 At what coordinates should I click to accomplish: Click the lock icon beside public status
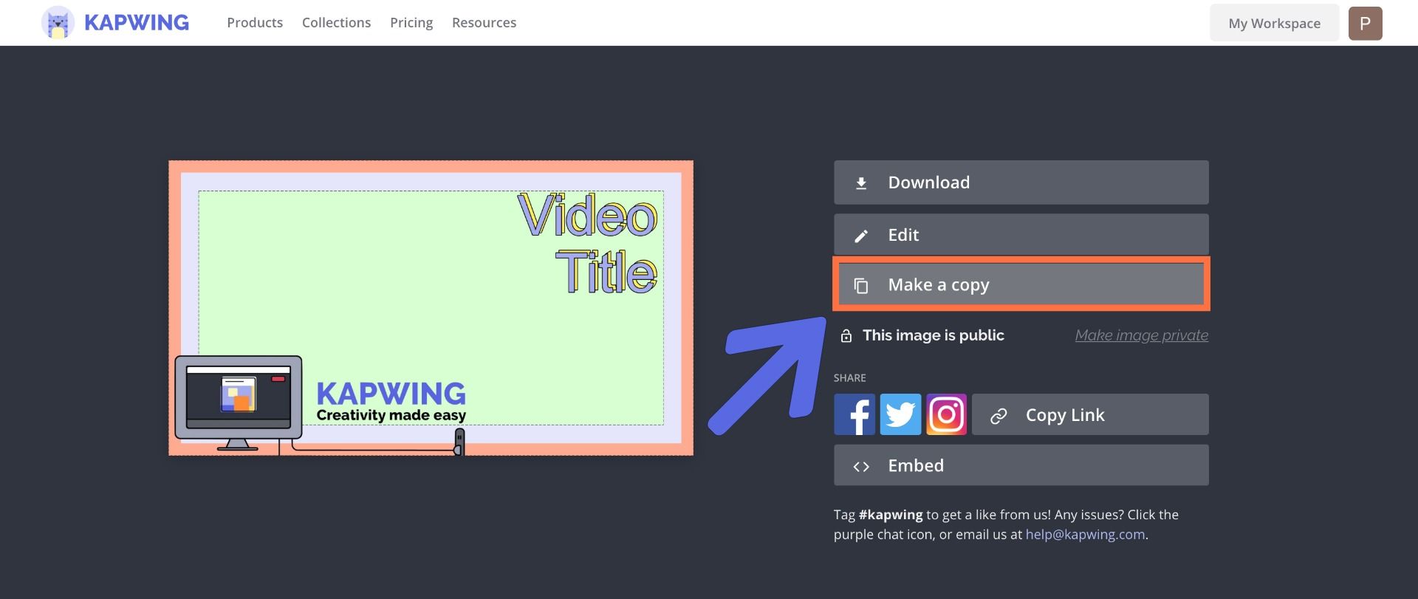click(x=846, y=336)
